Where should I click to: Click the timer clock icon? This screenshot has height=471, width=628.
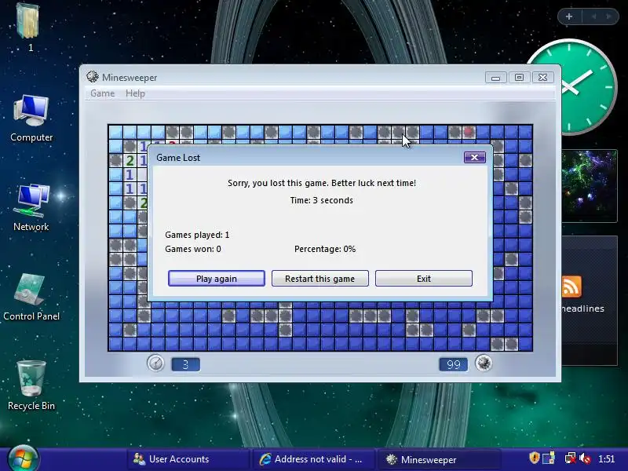(x=155, y=363)
